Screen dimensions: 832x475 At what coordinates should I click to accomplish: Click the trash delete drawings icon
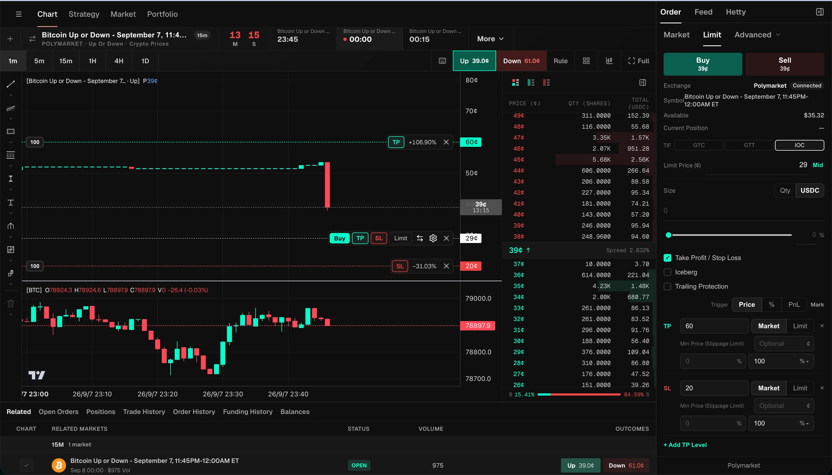[x=10, y=303]
